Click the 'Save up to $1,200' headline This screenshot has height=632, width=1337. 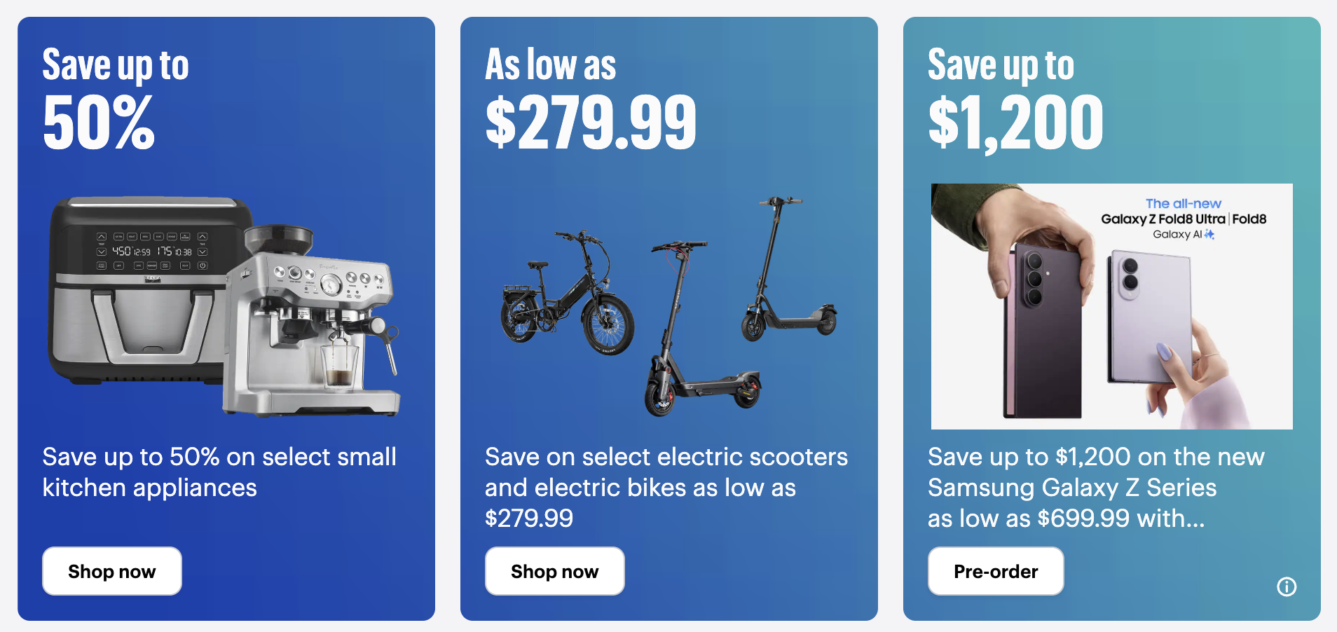pos(1015,99)
